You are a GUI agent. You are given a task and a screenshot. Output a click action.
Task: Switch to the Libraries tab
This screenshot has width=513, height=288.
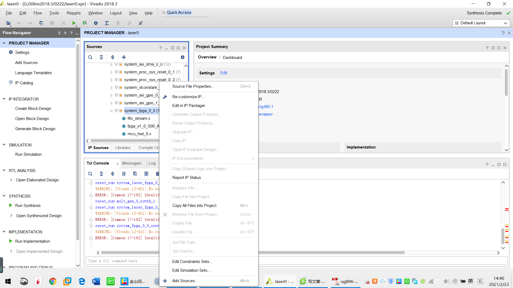click(123, 148)
